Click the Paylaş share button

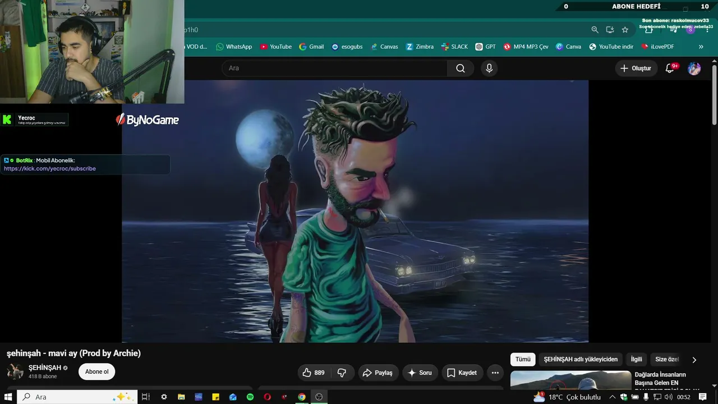click(378, 373)
